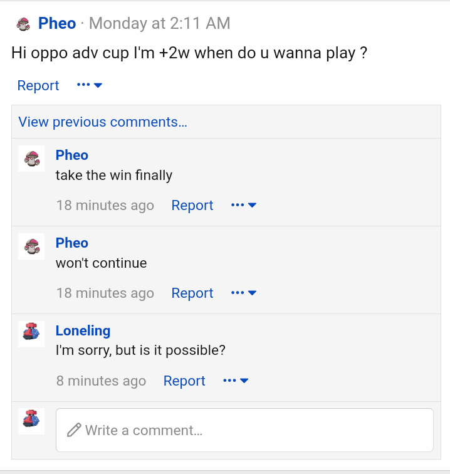
Task: Open Pheo's profile from post header
Action: pos(57,24)
